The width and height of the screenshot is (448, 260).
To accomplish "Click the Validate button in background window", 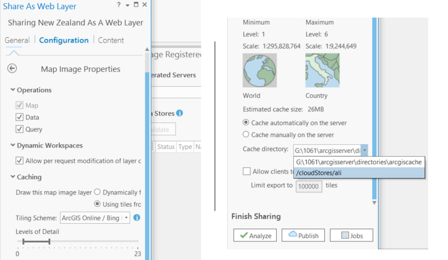I will tap(163, 129).
